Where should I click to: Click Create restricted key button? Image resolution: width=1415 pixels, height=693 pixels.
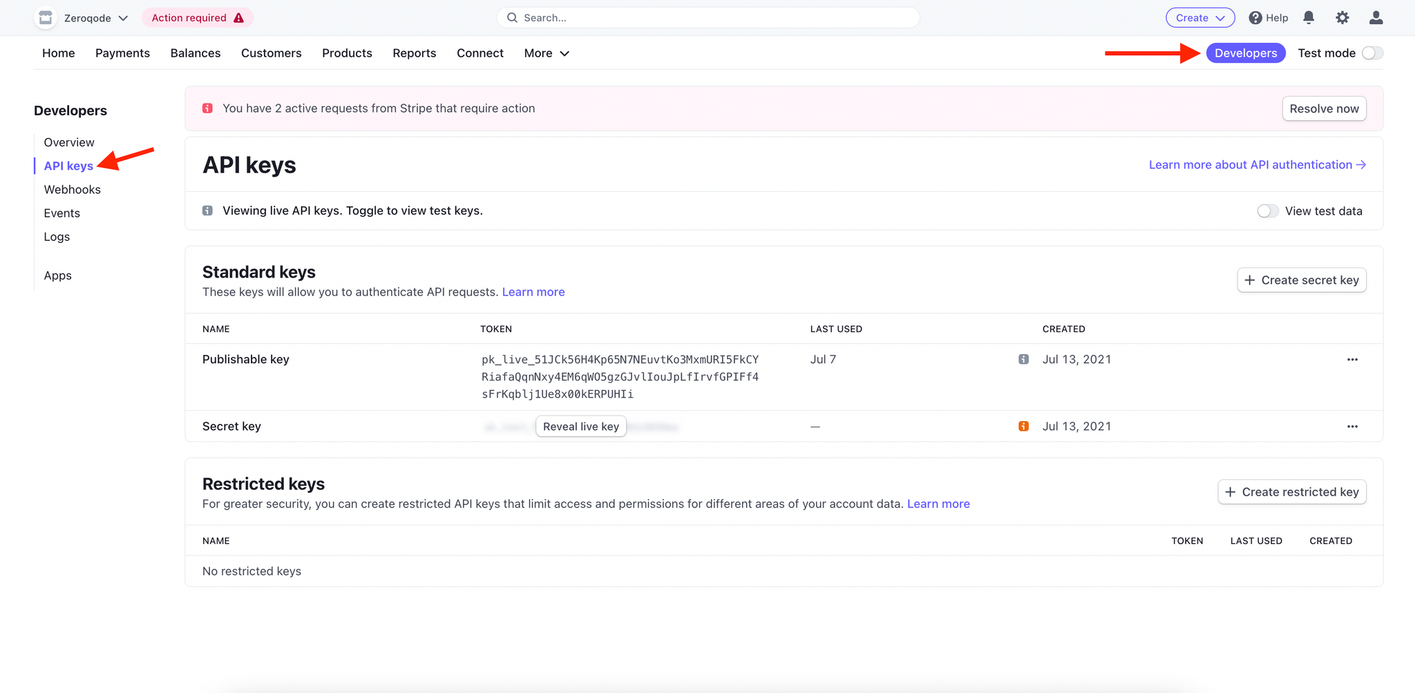click(x=1292, y=492)
